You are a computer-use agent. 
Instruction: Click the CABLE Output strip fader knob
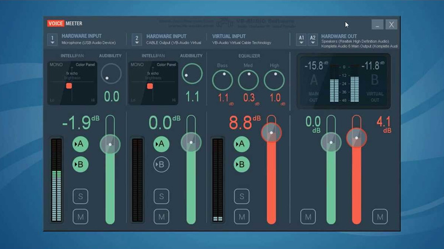point(191,142)
